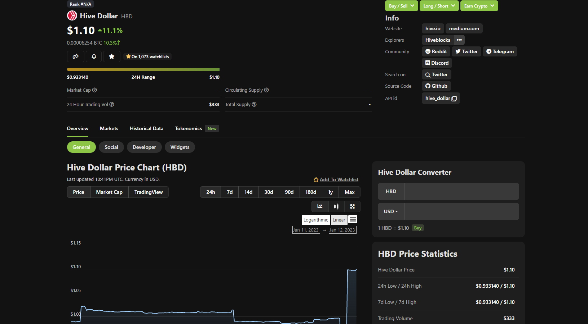Switch chart scale to Linear
Image resolution: width=588 pixels, height=324 pixels.
click(x=339, y=220)
